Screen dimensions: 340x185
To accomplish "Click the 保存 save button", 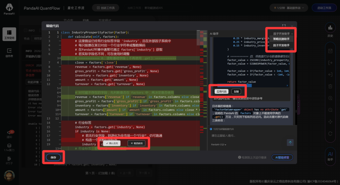I will click(x=53, y=157).
